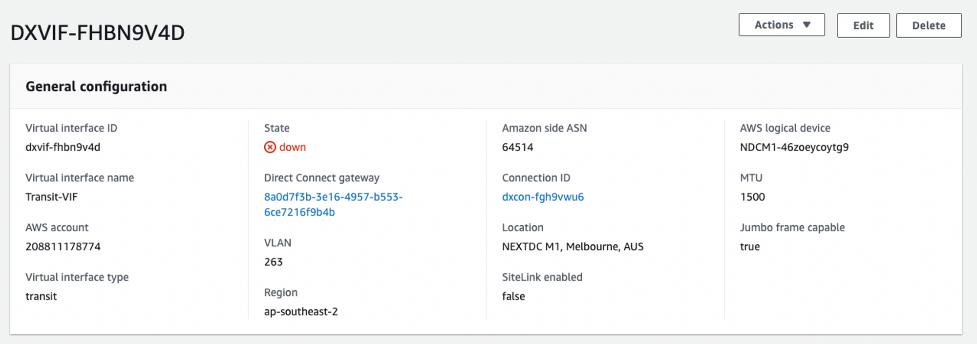This screenshot has width=977, height=344.
Task: Click the Transit-VIF interface name value
Action: 51,197
